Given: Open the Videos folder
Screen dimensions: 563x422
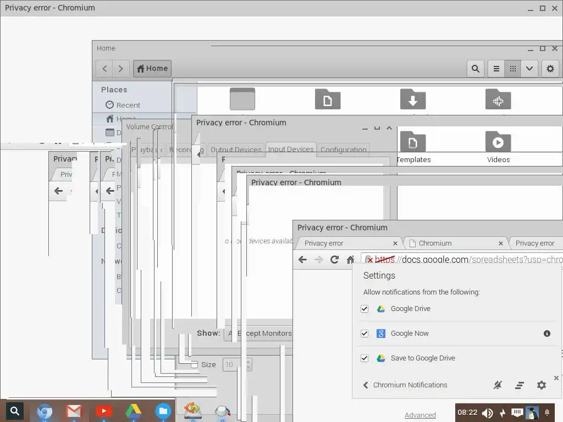Looking at the screenshot, I should click(498, 147).
